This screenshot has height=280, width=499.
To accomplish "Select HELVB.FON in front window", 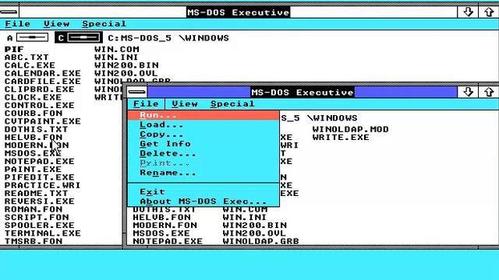I will (x=161, y=218).
